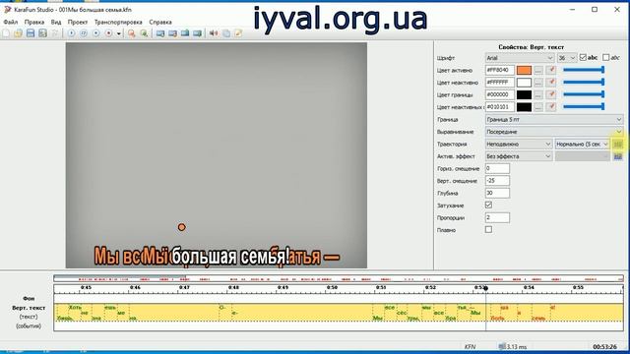Click the opacity slider for Цвет неактивно

(584, 83)
